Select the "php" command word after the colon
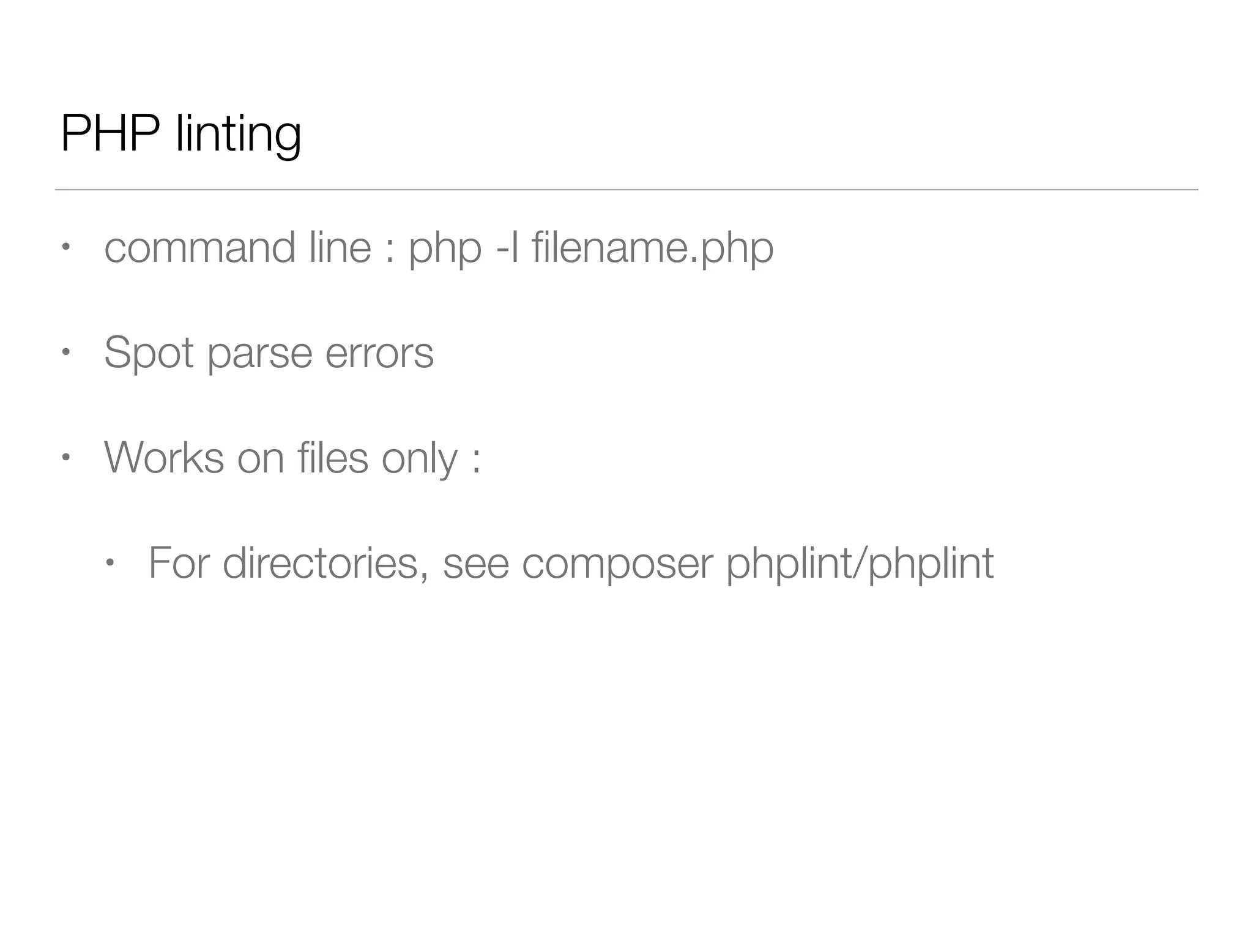 click(445, 251)
